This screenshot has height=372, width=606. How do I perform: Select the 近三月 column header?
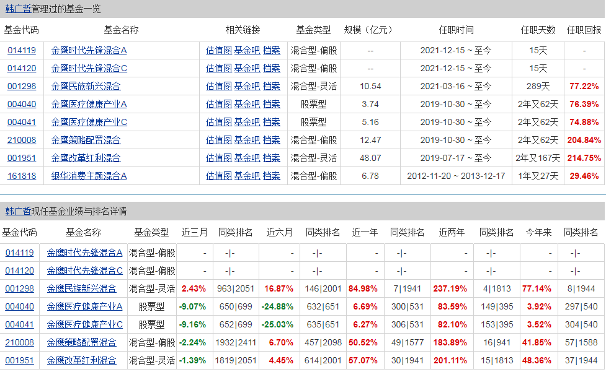tap(194, 232)
